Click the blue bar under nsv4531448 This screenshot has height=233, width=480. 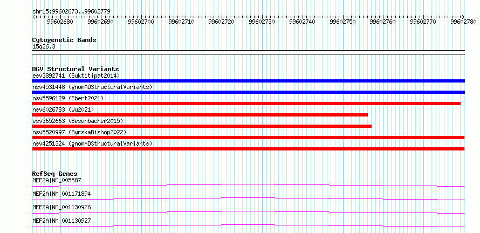click(248, 92)
